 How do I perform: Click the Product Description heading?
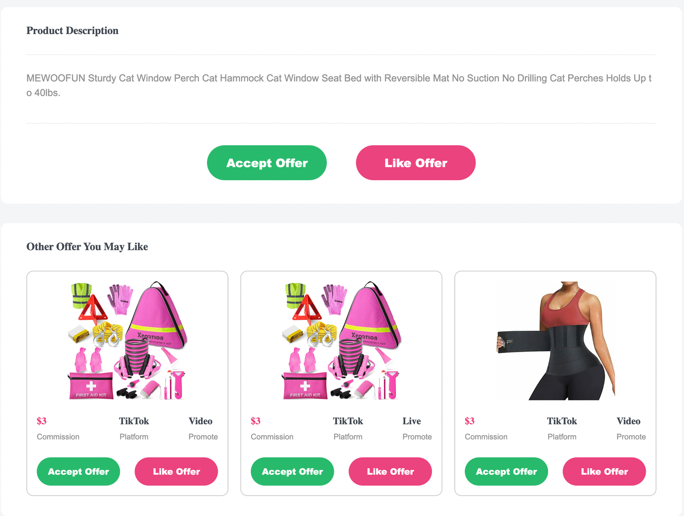72,31
